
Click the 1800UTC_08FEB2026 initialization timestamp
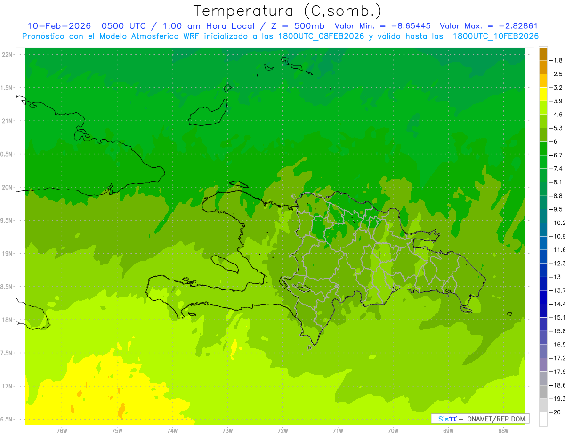[x=321, y=36]
